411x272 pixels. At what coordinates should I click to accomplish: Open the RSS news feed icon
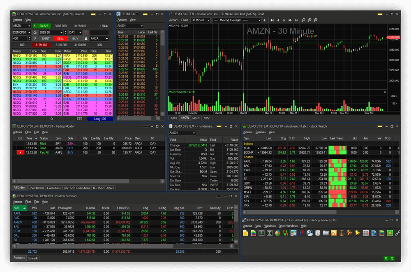click(334, 233)
